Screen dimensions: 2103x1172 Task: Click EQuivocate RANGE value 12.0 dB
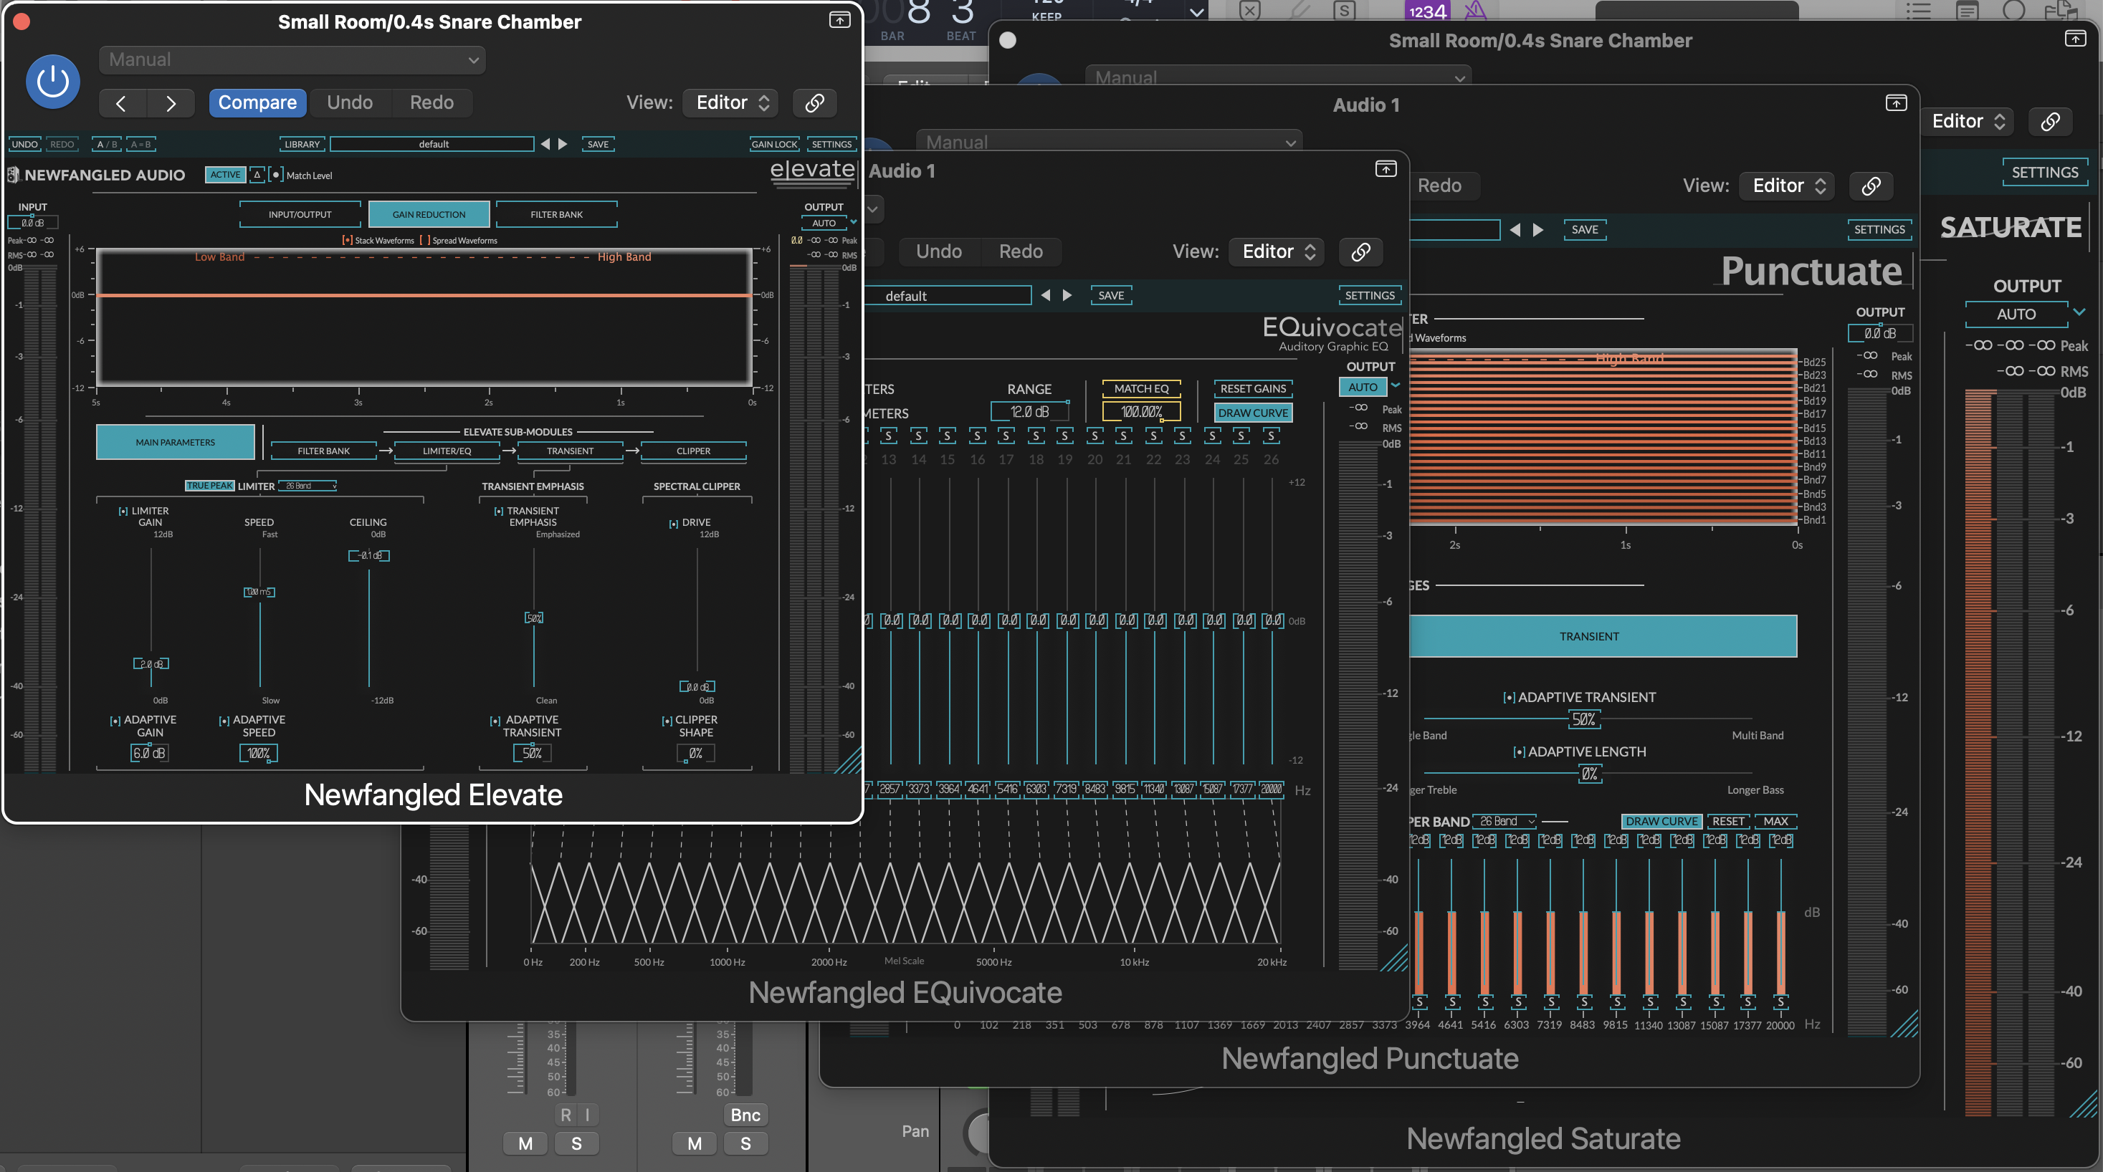(1030, 412)
